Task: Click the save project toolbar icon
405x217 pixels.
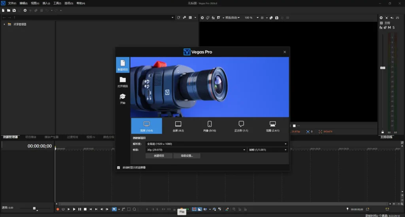Action: [14, 10]
